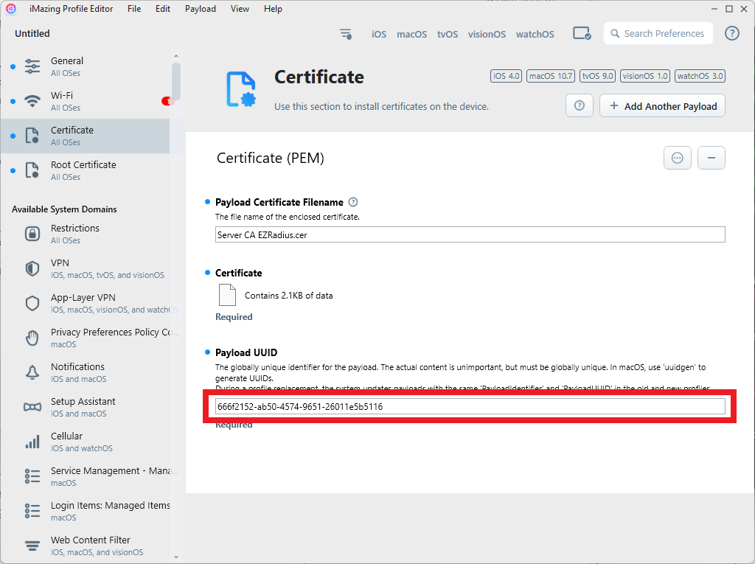Focus the Search Preferences field
Image resolution: width=755 pixels, height=564 pixels.
pos(658,33)
